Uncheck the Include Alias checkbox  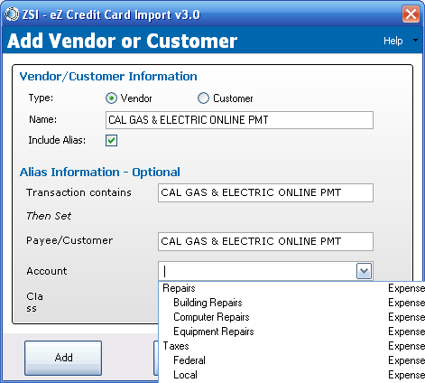111,140
